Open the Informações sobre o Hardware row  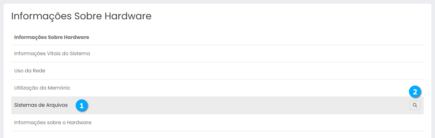tap(53, 123)
